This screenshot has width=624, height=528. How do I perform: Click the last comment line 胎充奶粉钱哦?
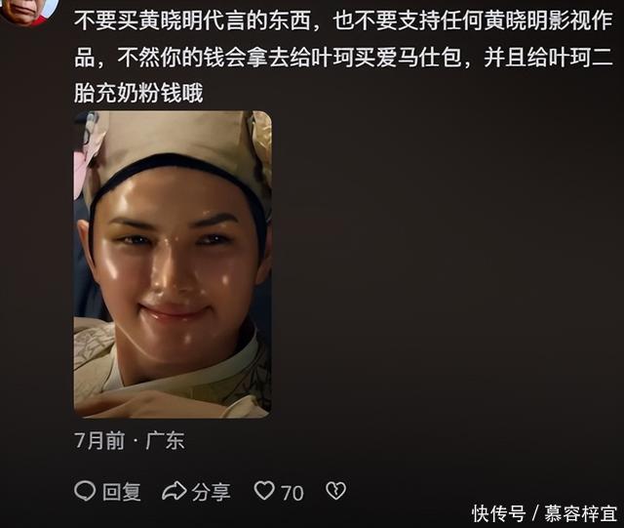coord(138,93)
